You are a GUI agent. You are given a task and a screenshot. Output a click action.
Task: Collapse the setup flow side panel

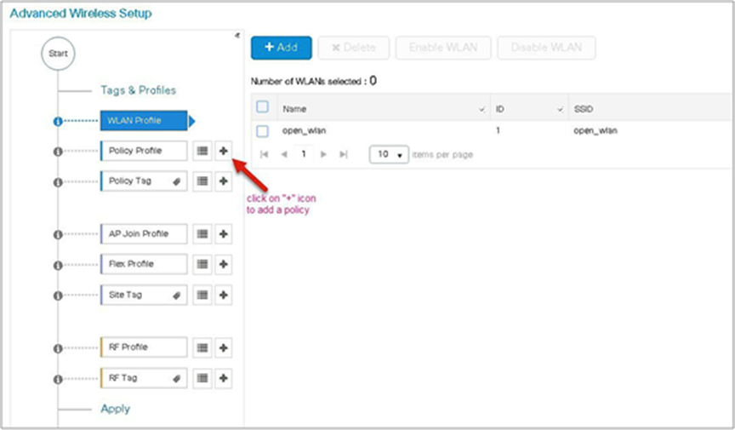237,35
